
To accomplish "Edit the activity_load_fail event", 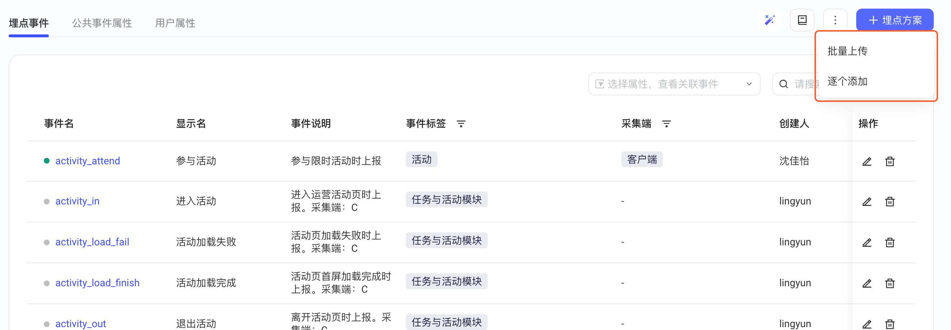I will [x=867, y=242].
